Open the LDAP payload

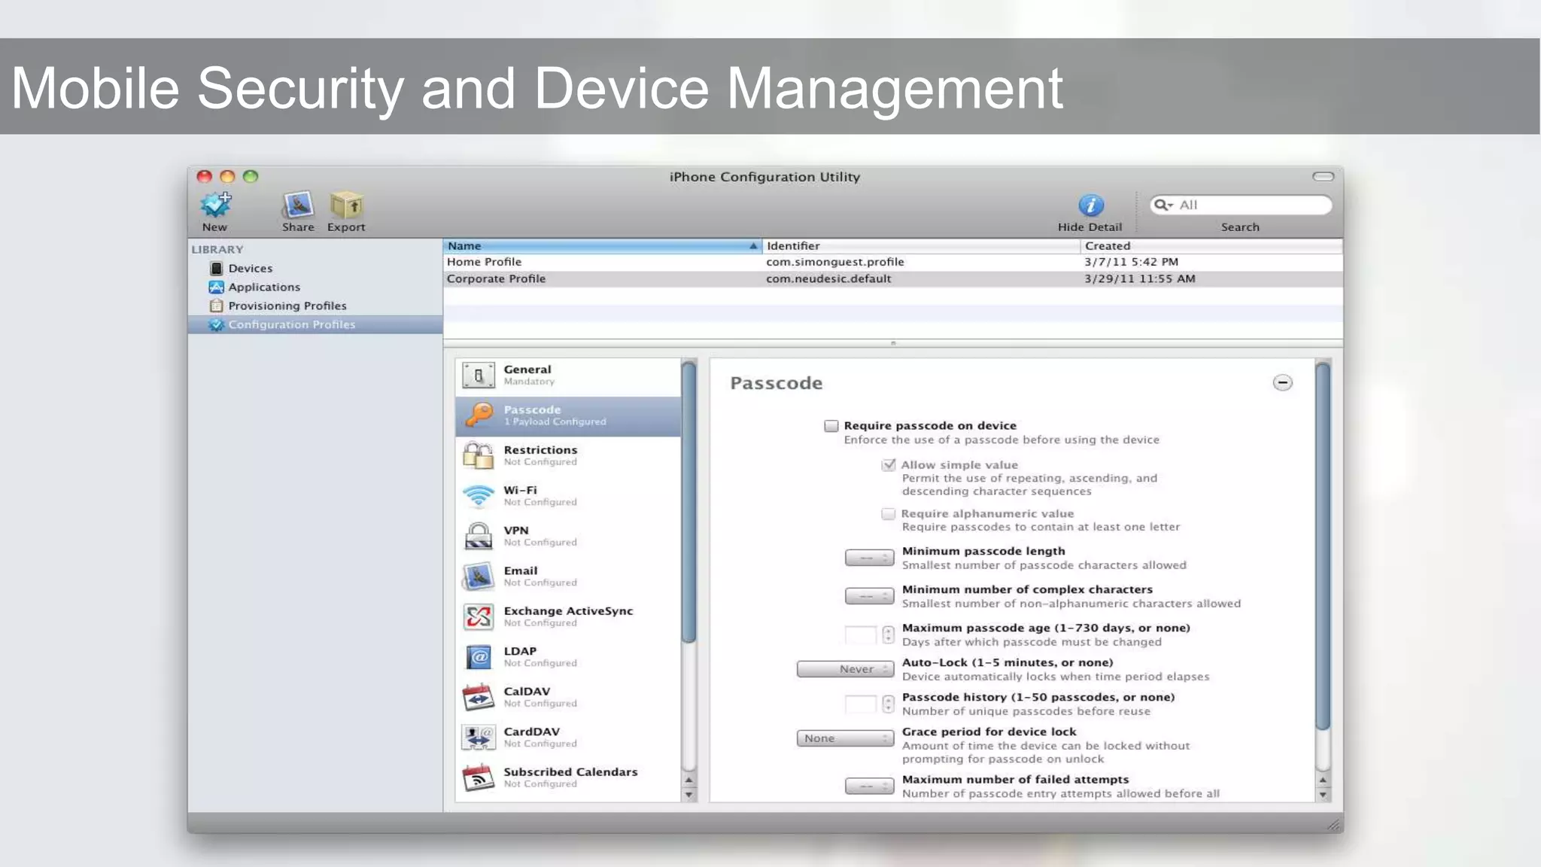[568, 657]
